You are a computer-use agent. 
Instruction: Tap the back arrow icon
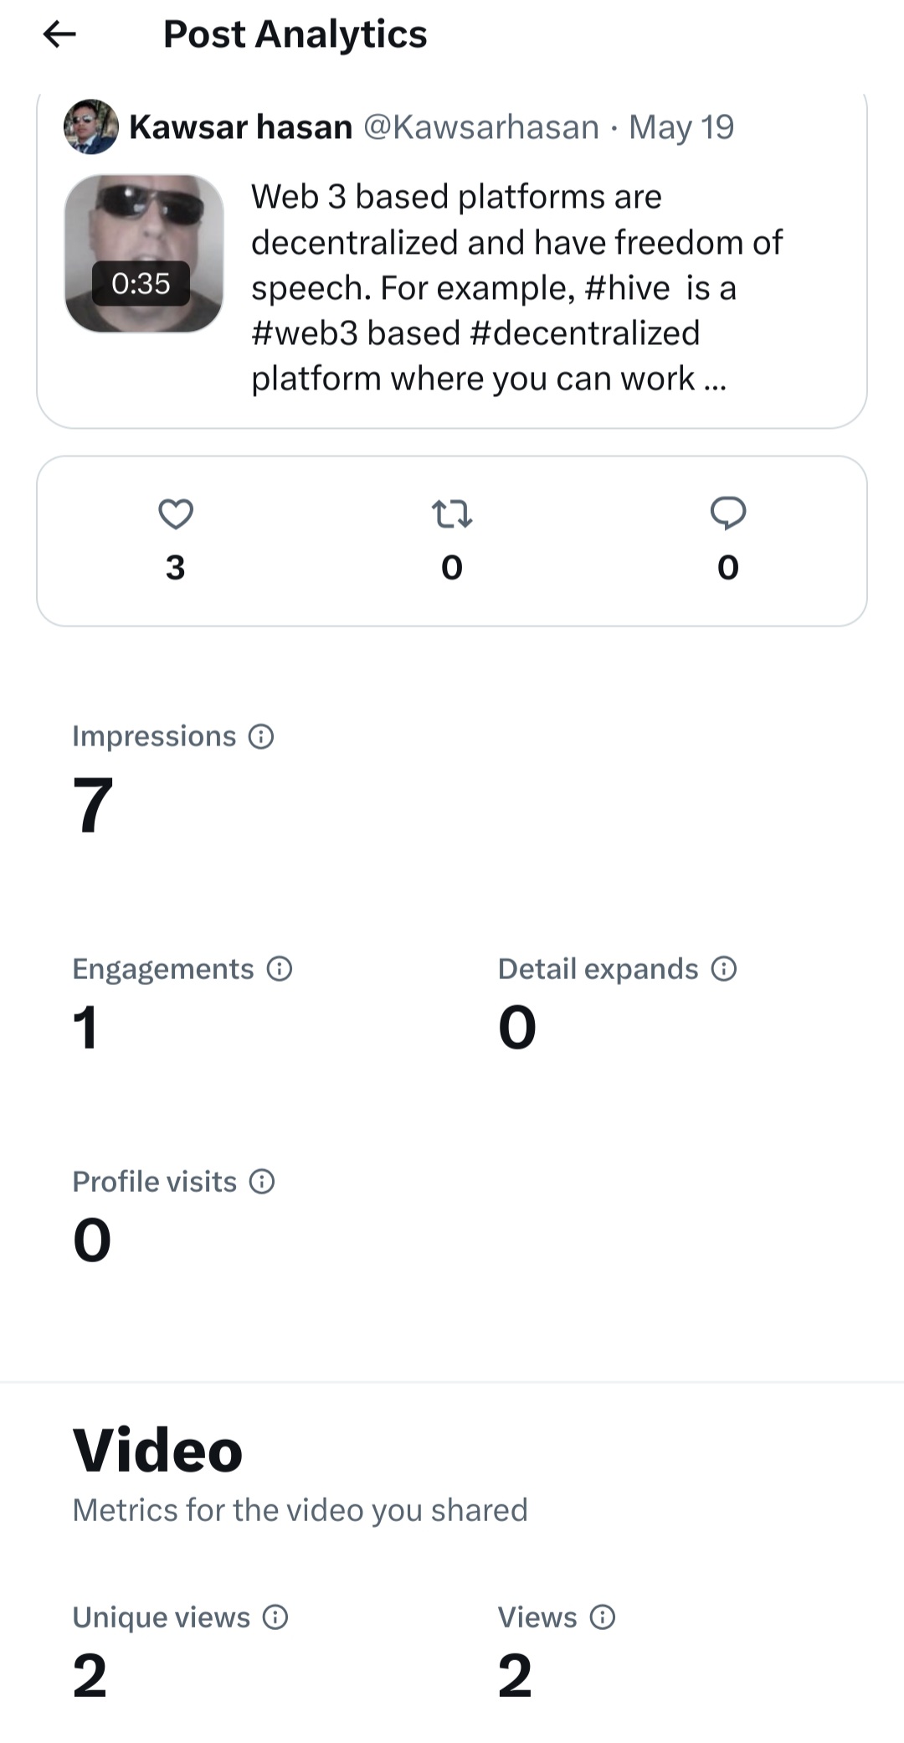59,34
